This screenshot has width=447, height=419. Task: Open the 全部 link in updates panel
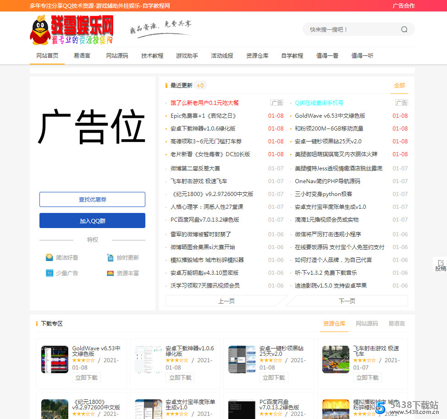[399, 85]
